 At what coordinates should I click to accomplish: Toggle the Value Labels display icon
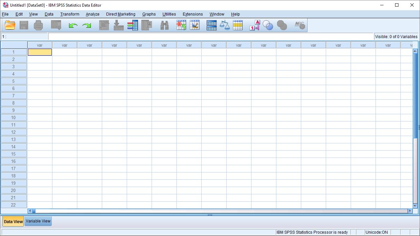pos(254,25)
